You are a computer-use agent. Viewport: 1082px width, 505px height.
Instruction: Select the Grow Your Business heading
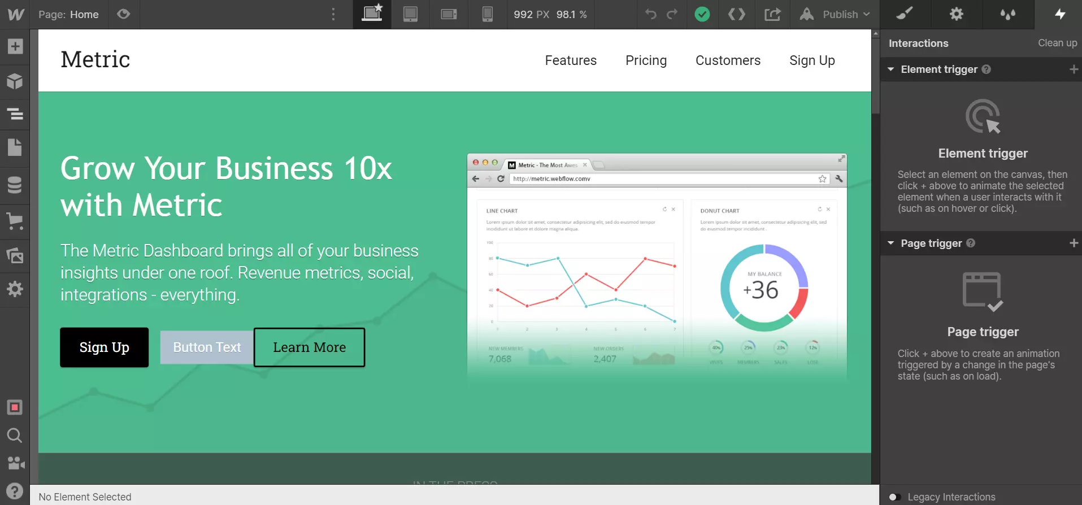pos(226,186)
